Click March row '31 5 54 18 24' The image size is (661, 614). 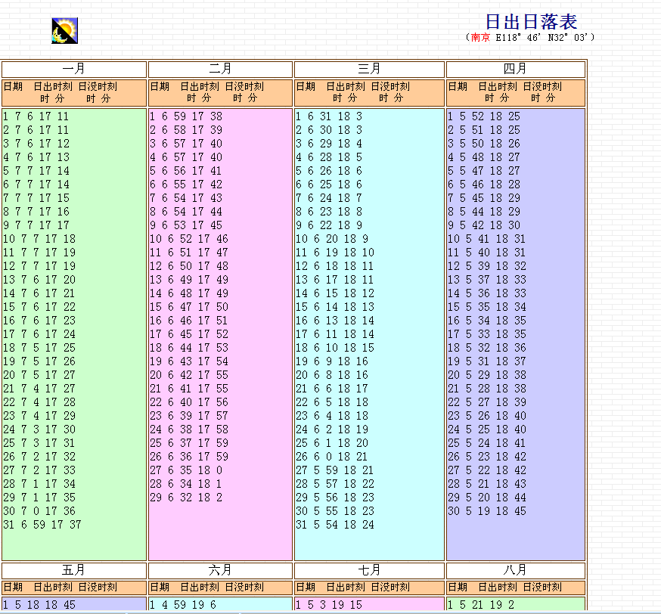click(335, 525)
